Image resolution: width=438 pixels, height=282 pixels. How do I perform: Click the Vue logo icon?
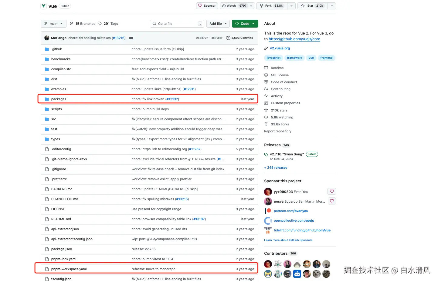(44, 6)
